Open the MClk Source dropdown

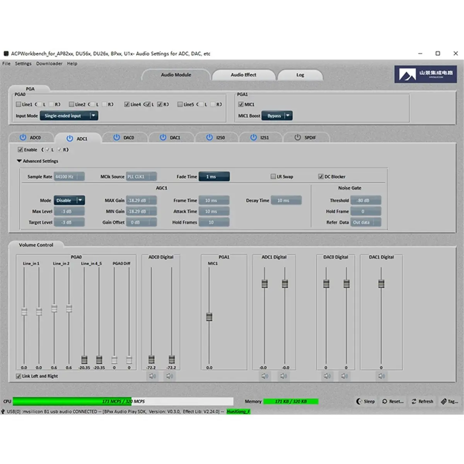click(x=142, y=177)
